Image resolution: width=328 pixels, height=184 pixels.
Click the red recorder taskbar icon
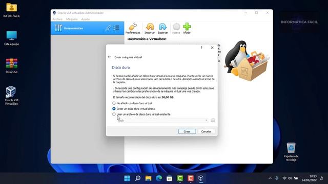click(x=191, y=178)
